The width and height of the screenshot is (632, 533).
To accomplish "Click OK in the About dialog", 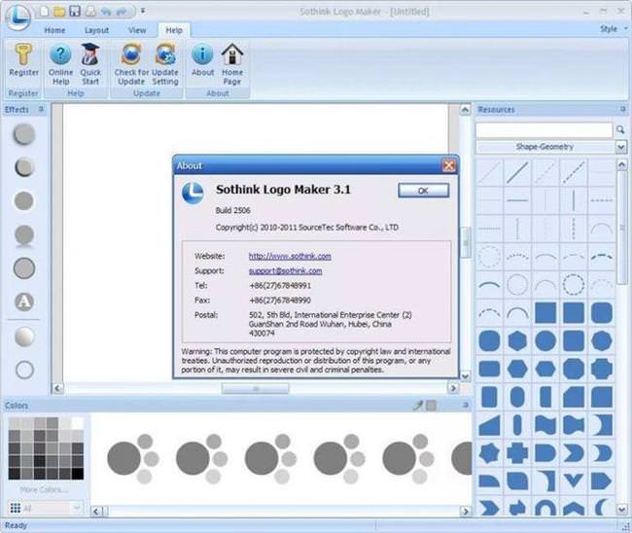I will (423, 191).
